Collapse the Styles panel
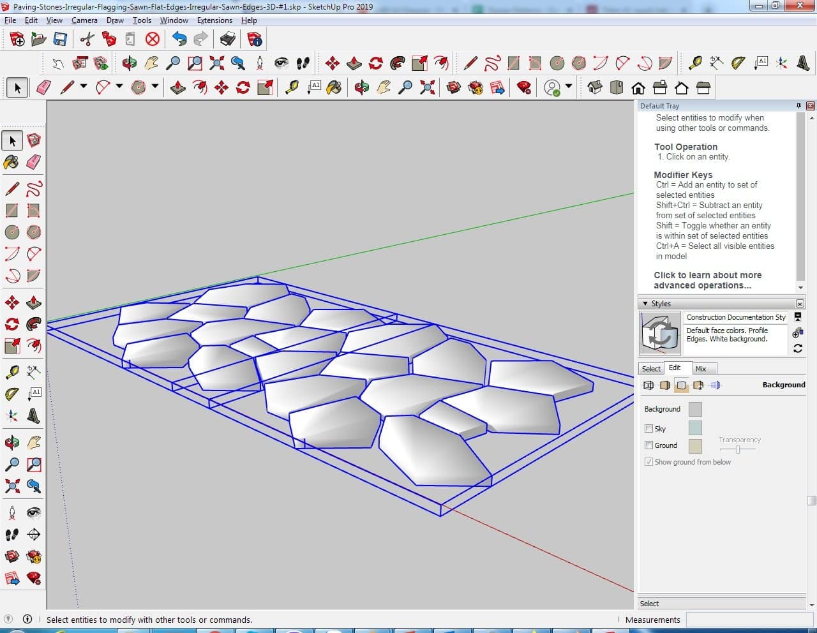Screen dimensions: 817x633 (645, 304)
